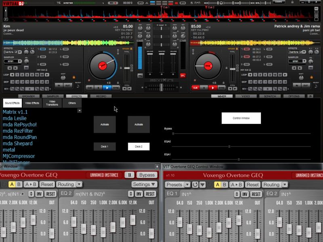This screenshot has height=242, width=323.
Task: Select Deck 2 for the effect
Action: (138, 146)
